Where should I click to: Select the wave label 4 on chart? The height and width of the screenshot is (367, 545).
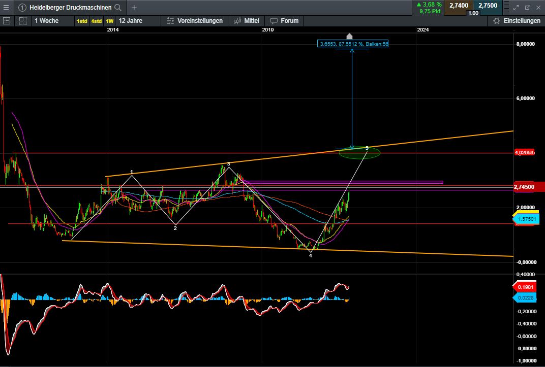311,256
